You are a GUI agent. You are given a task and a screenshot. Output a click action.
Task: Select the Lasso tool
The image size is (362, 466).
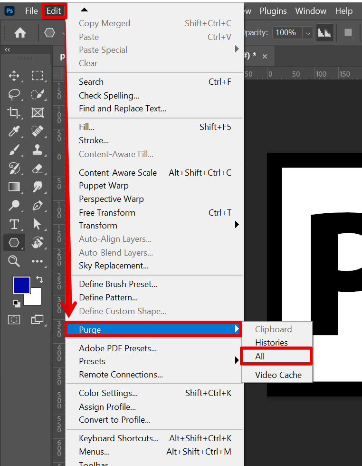pyautogui.click(x=14, y=94)
